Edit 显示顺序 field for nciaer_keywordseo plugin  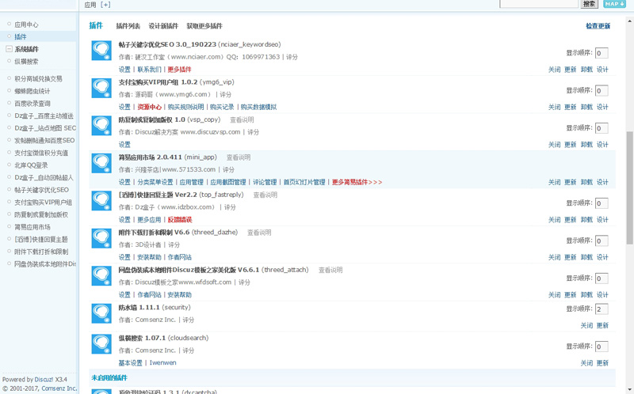click(x=602, y=53)
